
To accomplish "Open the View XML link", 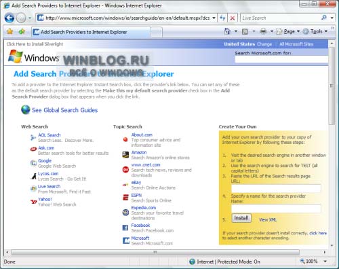I will click(x=268, y=220).
